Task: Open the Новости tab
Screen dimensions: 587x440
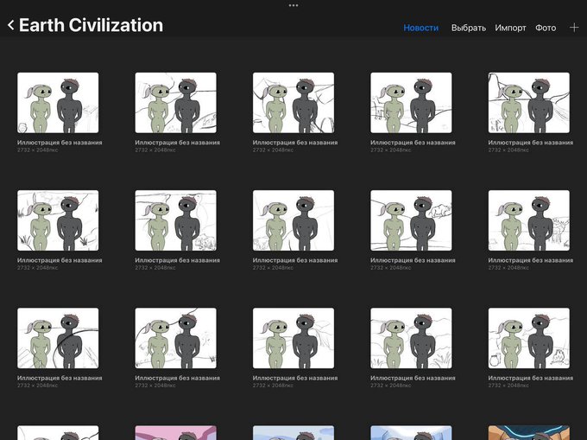Action: click(420, 28)
